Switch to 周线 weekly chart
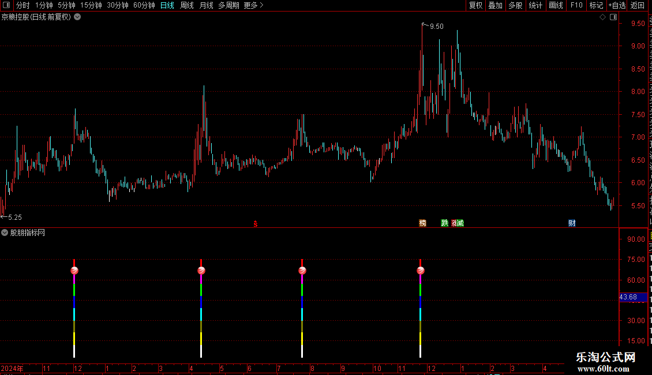 [x=187, y=5]
